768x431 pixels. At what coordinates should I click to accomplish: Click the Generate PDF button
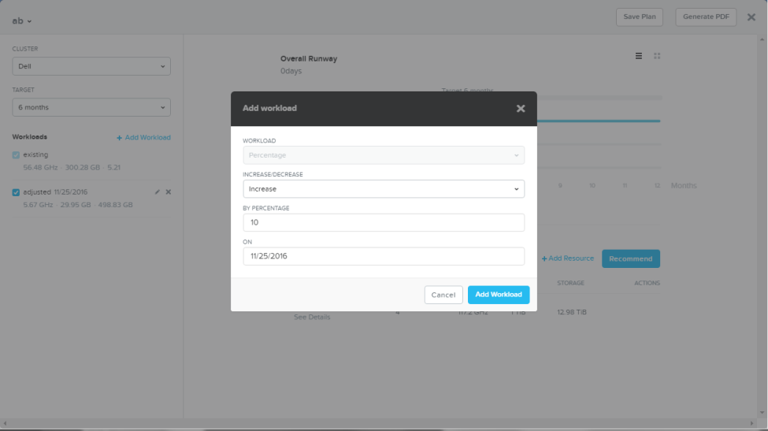(x=706, y=17)
